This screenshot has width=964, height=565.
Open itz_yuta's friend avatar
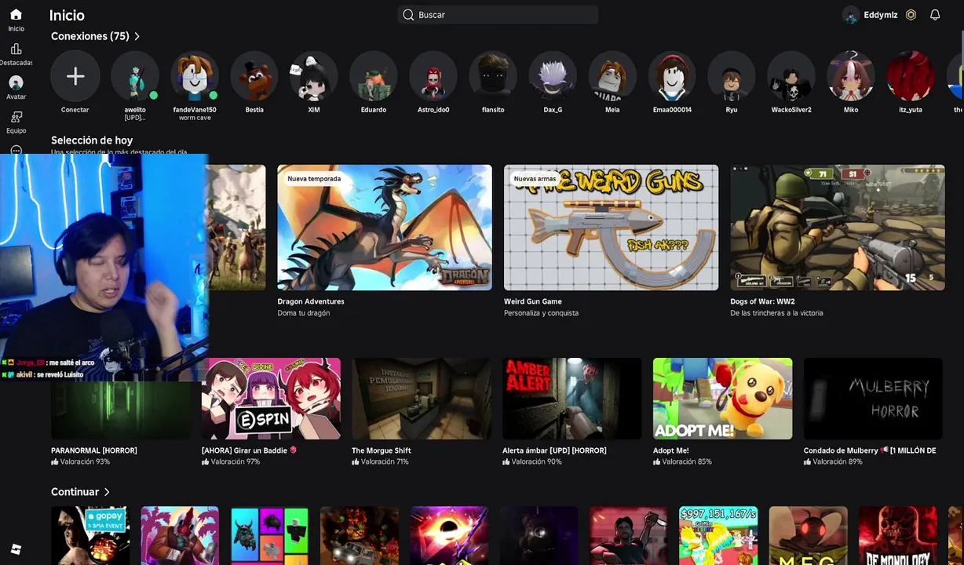point(911,76)
